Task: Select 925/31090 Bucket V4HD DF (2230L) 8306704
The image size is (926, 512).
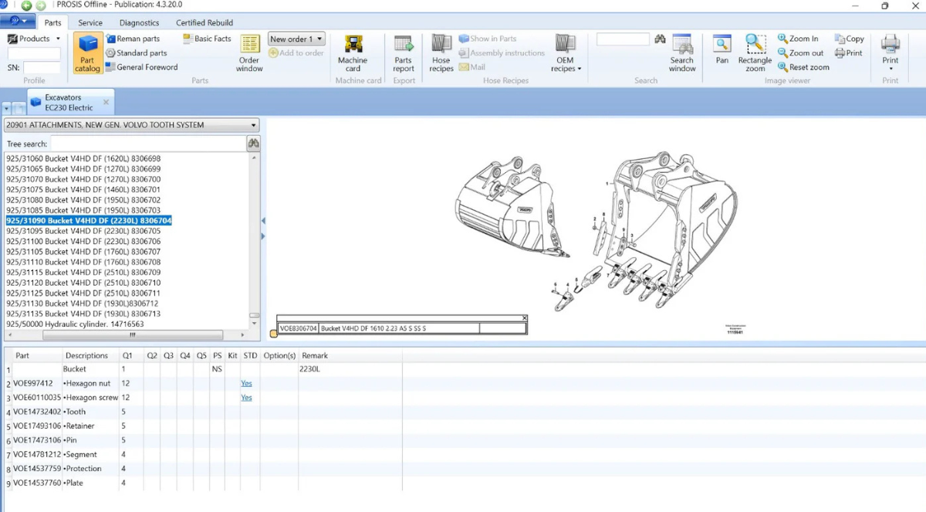Action: 89,221
